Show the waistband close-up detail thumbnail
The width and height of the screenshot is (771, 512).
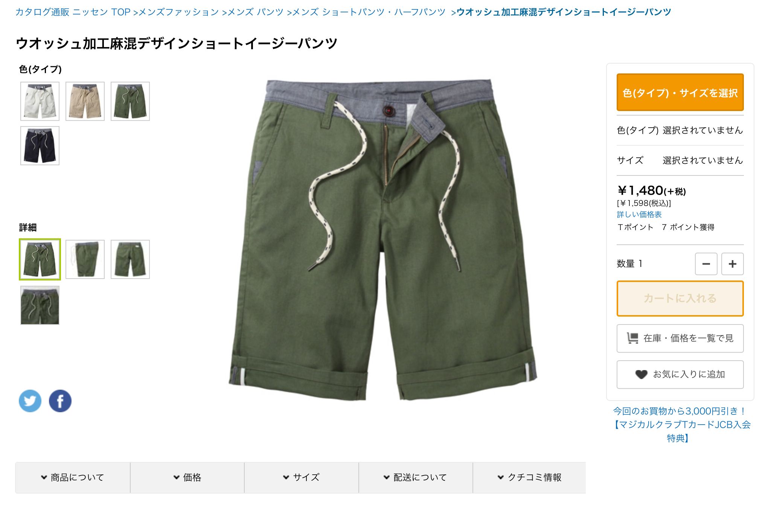40,305
